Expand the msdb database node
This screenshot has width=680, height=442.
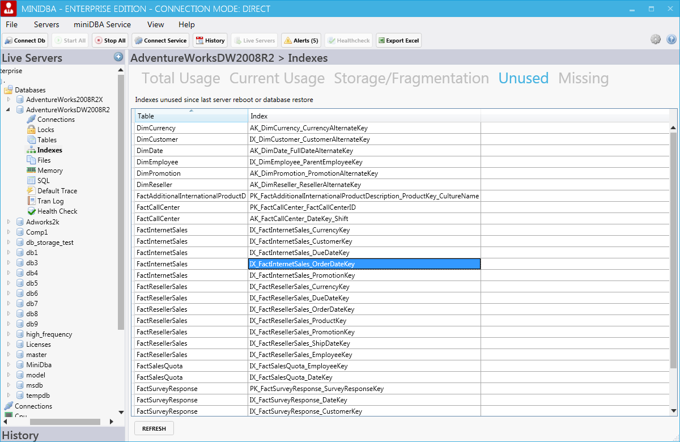pos(8,385)
